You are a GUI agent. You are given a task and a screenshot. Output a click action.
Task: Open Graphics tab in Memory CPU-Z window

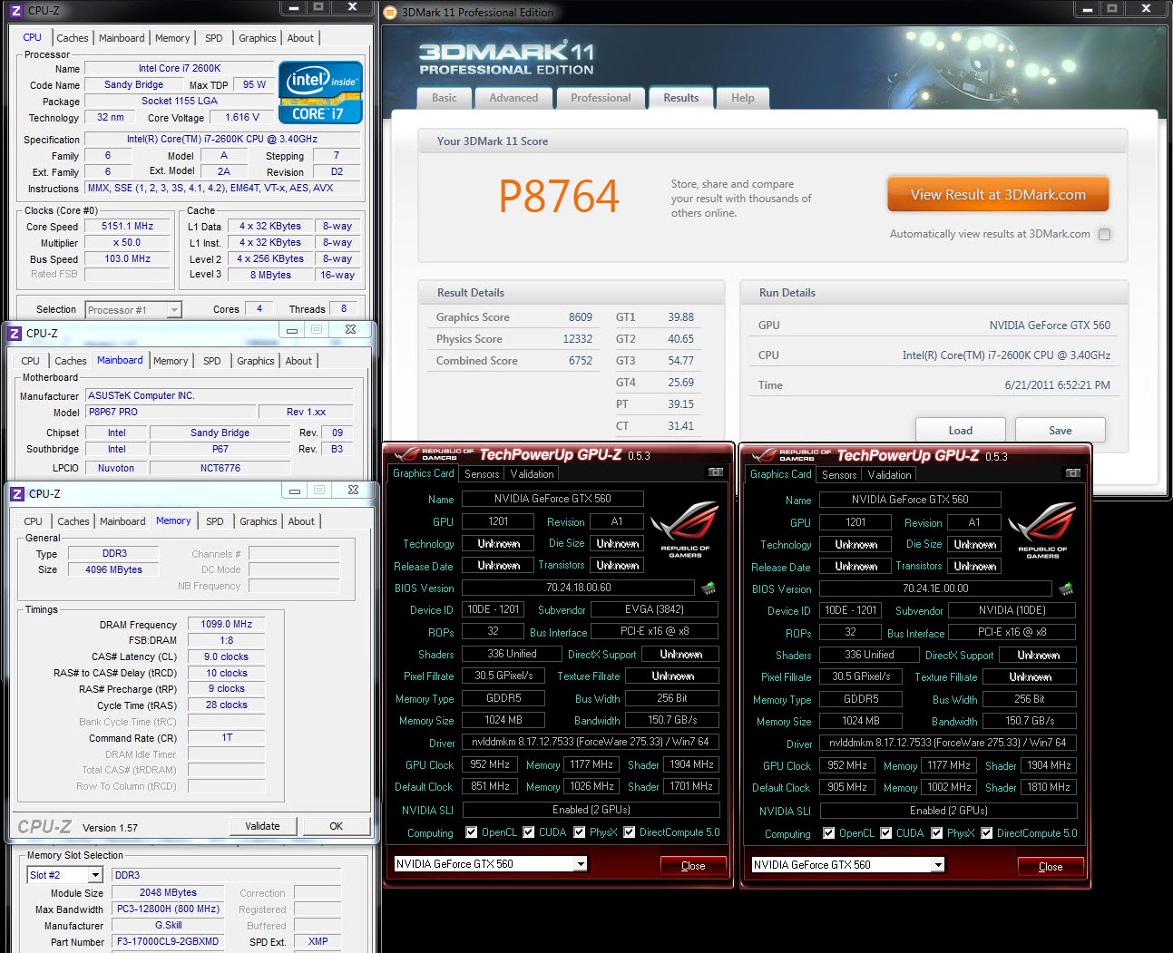tap(259, 521)
